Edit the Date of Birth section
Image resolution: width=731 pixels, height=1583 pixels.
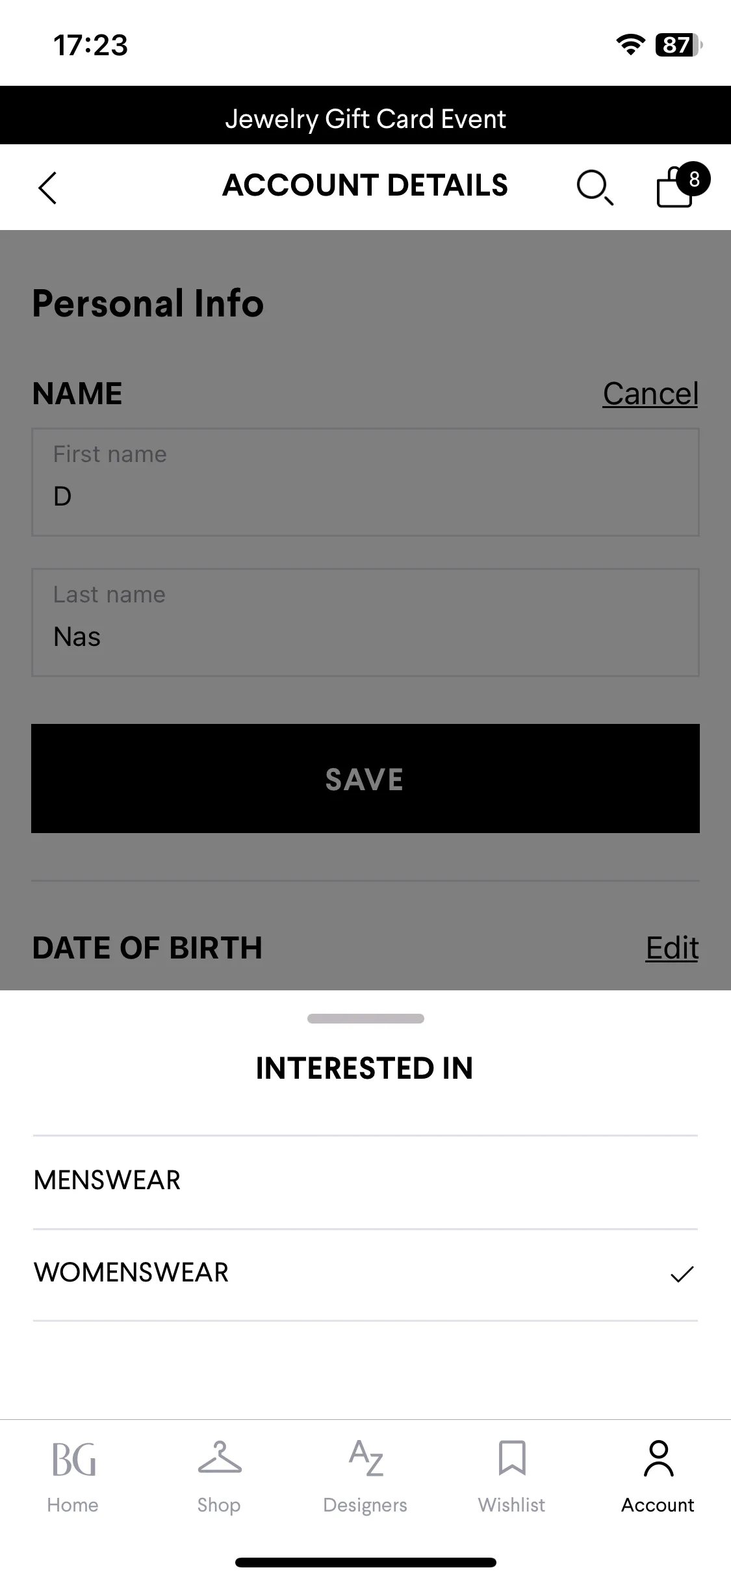coord(672,948)
